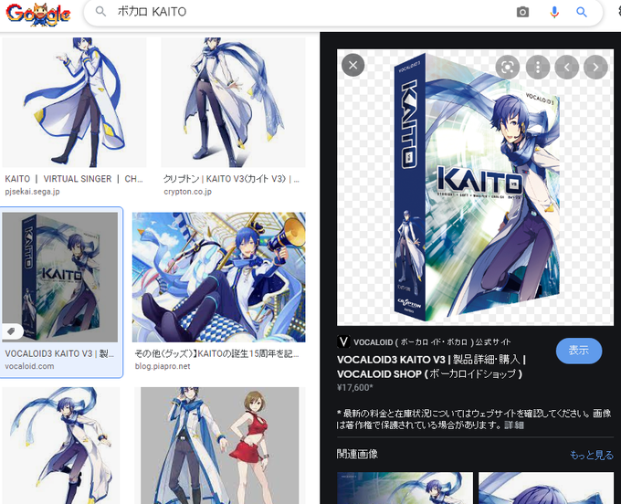This screenshot has height=504, width=621.
Task: Click crypton.co.jp source text
Action: 188,192
